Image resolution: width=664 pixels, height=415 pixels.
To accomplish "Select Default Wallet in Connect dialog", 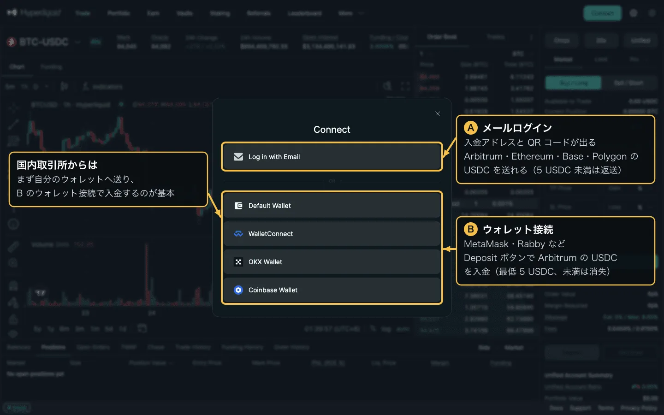I will 332,206.
